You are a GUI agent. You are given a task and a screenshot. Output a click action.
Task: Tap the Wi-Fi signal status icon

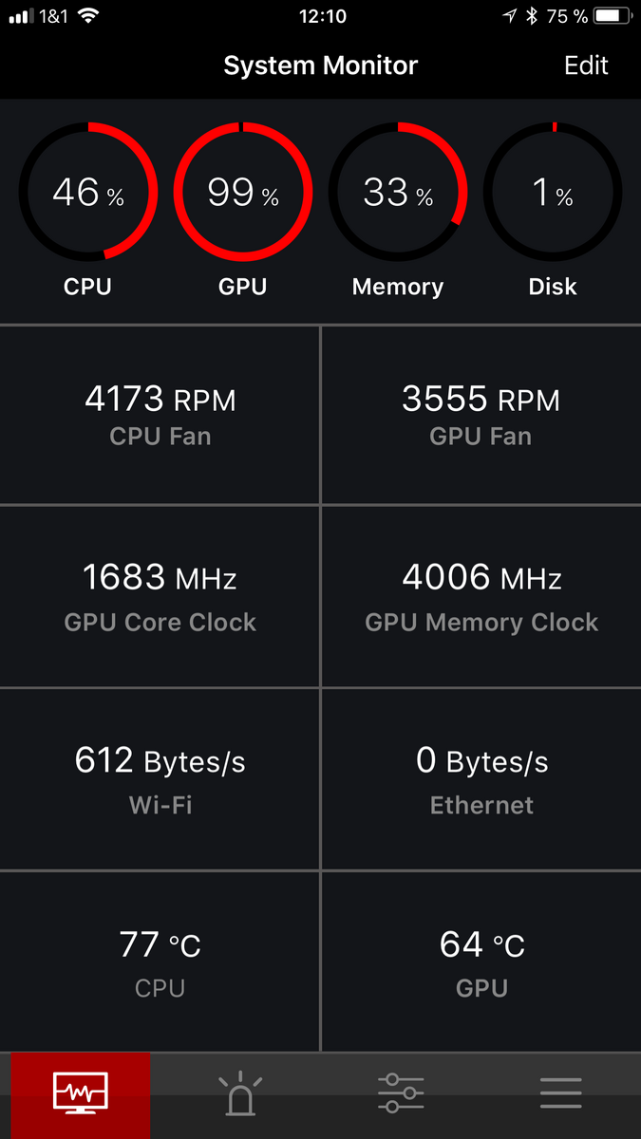pyautogui.click(x=88, y=16)
